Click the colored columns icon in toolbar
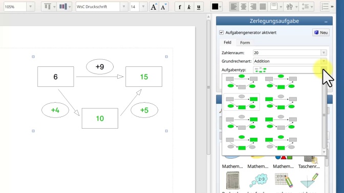This screenshot has height=193, width=344. coord(63,7)
